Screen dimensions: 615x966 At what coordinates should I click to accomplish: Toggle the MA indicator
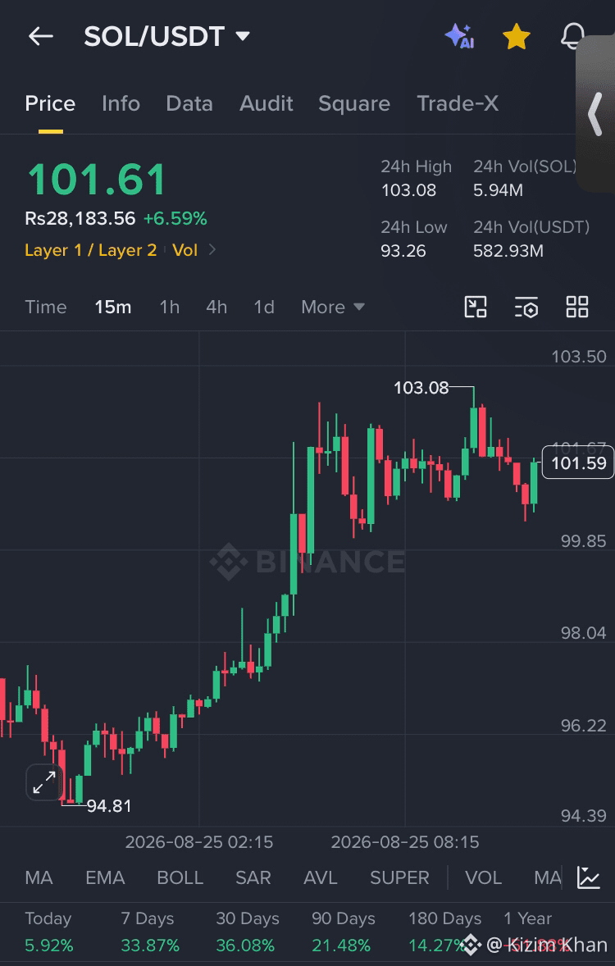pyautogui.click(x=39, y=877)
